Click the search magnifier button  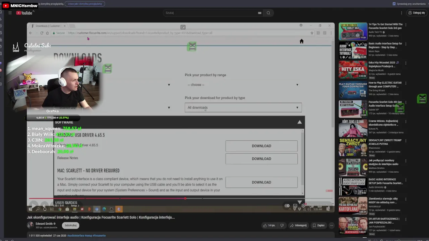[268, 13]
